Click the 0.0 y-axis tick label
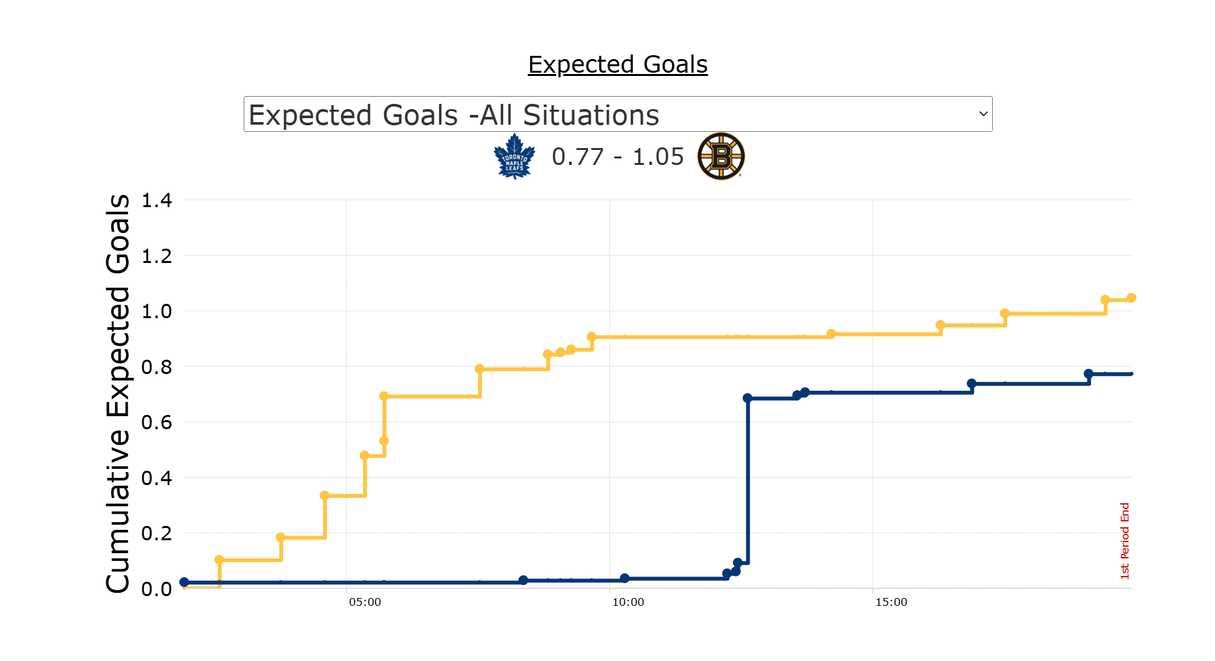 (157, 589)
